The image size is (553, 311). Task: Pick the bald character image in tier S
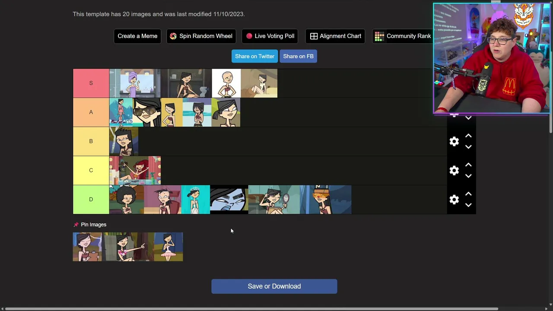pyautogui.click(x=226, y=83)
